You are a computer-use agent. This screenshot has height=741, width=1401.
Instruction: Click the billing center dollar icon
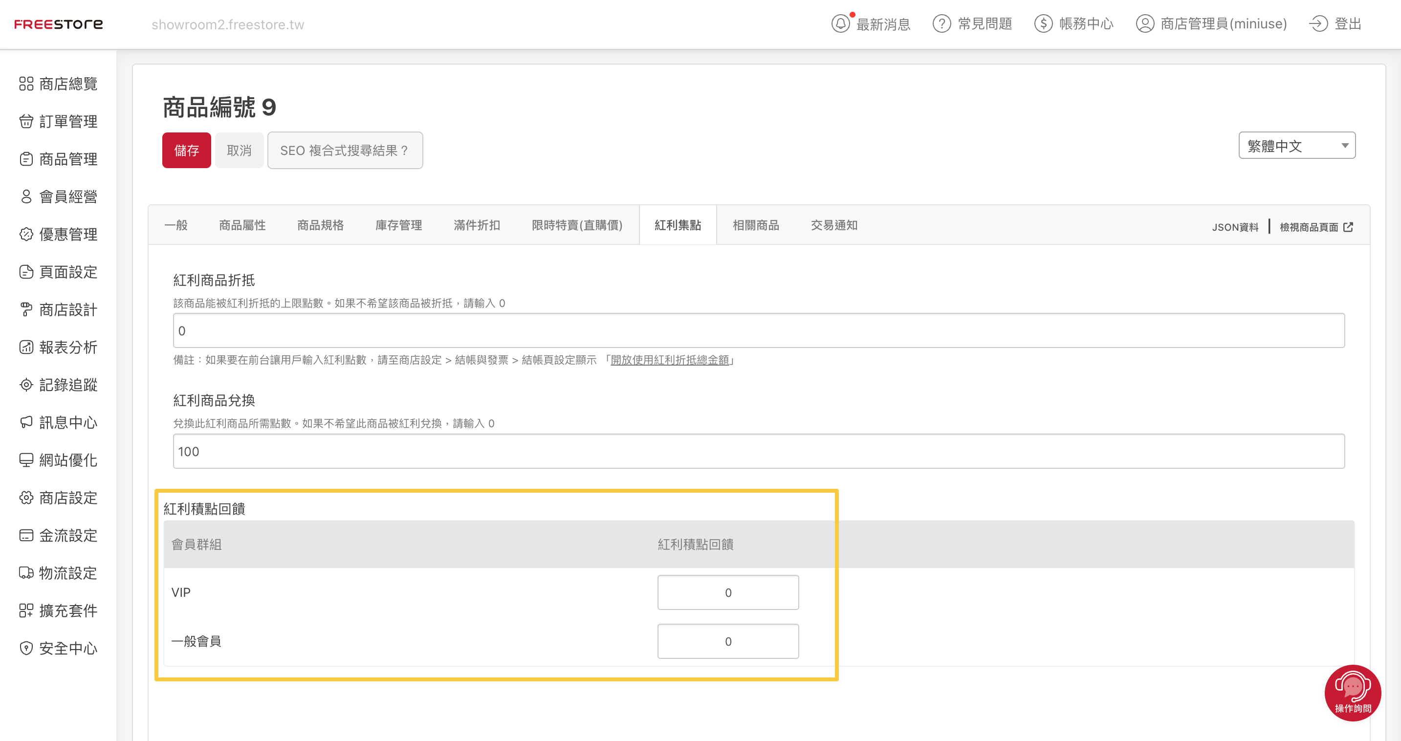point(1043,24)
